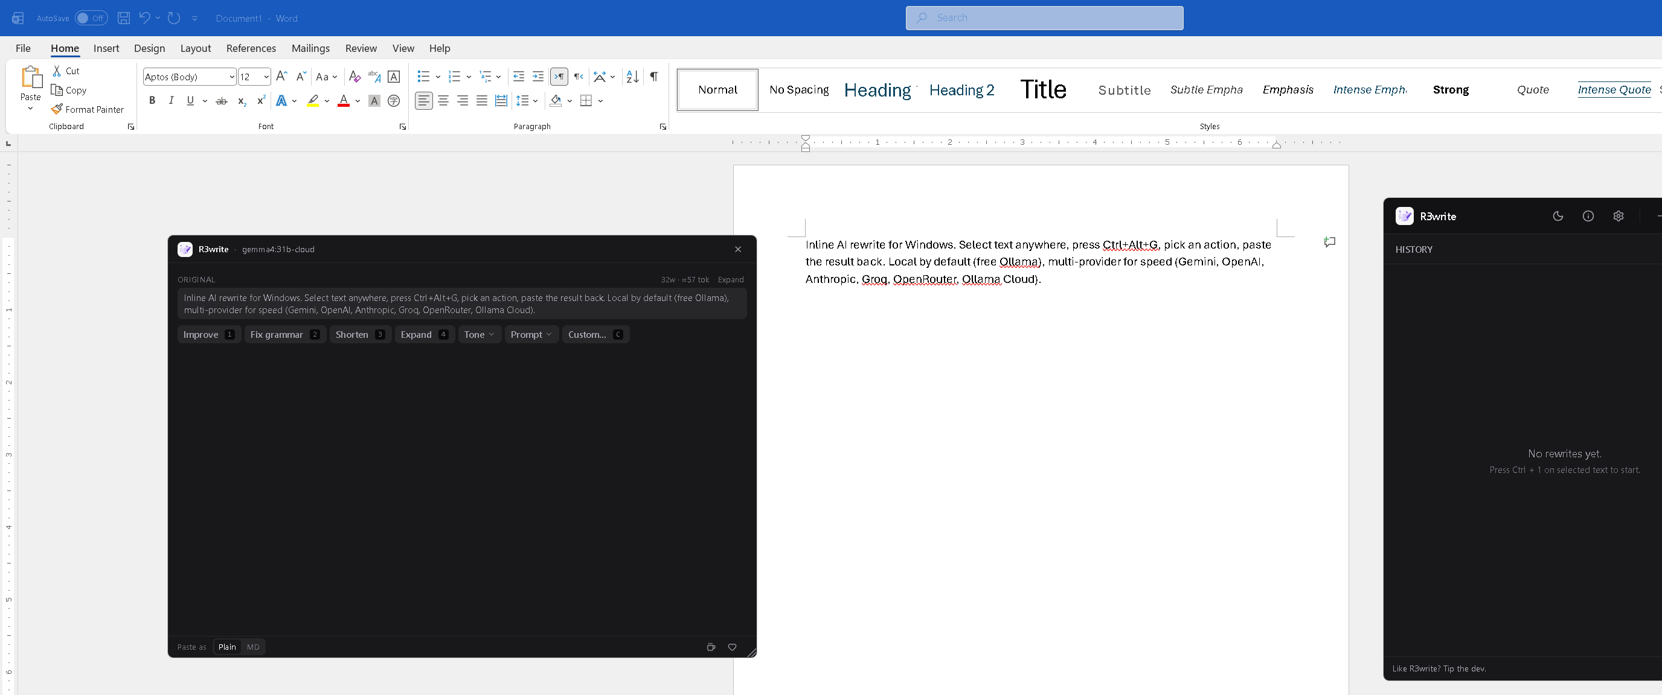Apply subscript formatting
This screenshot has width=1662, height=695.
[242, 101]
